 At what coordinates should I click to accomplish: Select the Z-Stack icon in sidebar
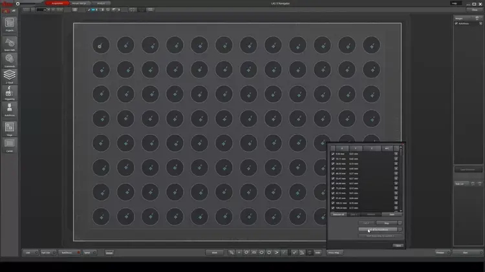[x=10, y=75]
